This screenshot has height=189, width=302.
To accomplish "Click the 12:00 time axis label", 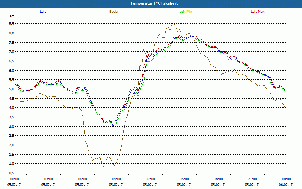I will click(151, 179).
